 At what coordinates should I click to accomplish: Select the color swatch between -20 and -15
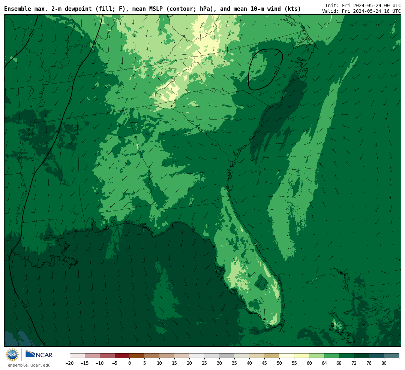click(x=77, y=356)
